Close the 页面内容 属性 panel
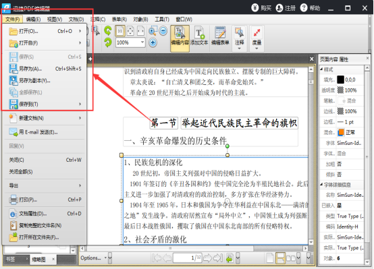This screenshot has width=374, height=269. 367,58
